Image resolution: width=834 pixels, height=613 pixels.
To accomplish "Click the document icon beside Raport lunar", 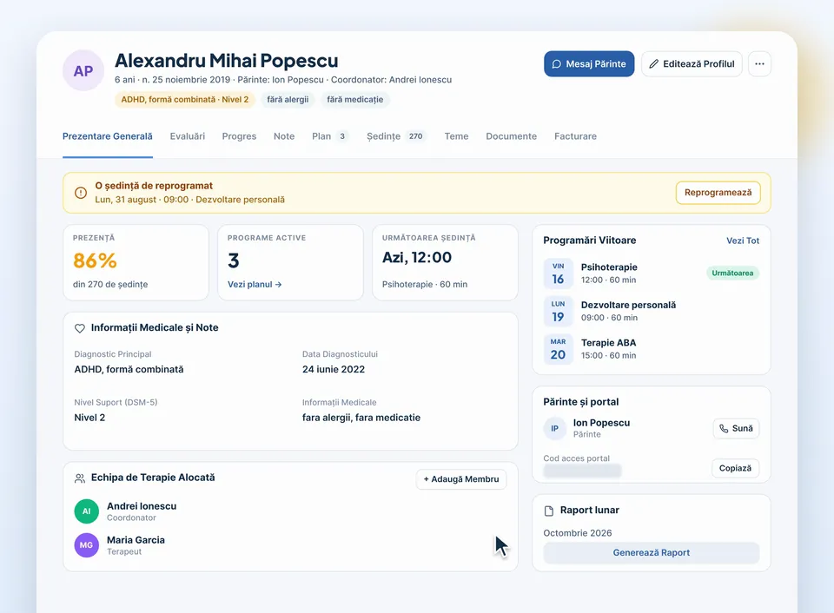I will 549,511.
